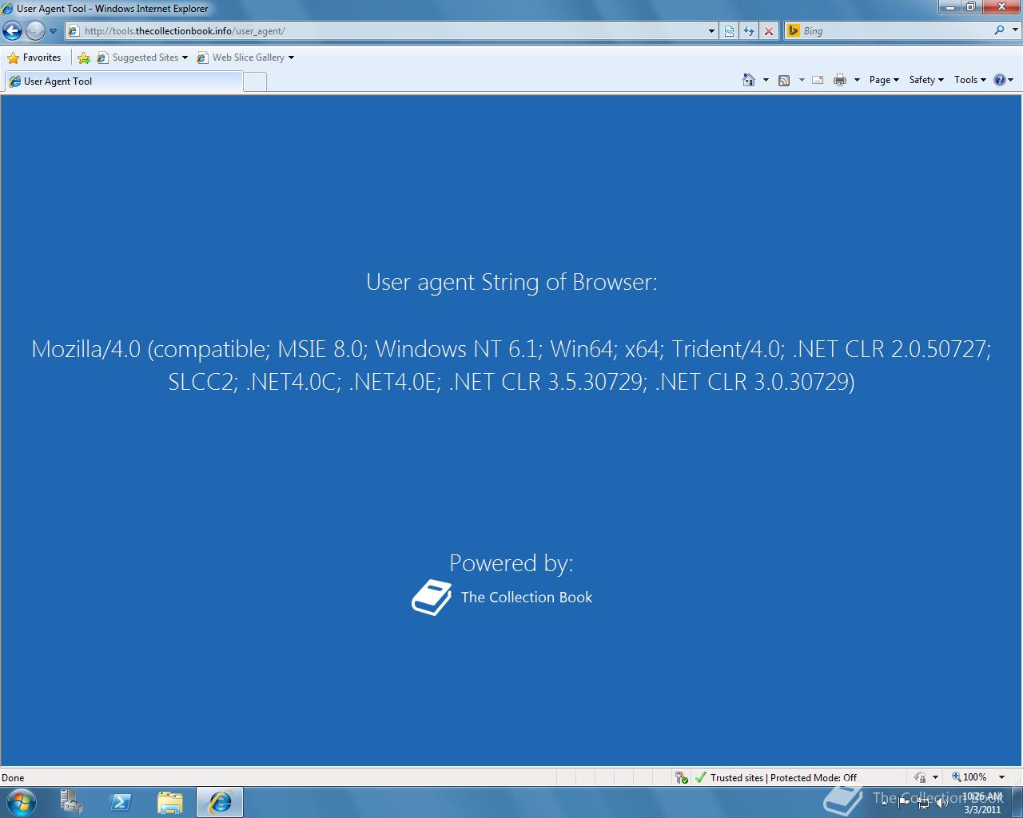Toggle Compatibility View broken-page icon
The image size is (1023, 818).
(x=729, y=31)
